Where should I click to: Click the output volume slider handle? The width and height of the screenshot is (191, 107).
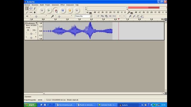point(36,17)
